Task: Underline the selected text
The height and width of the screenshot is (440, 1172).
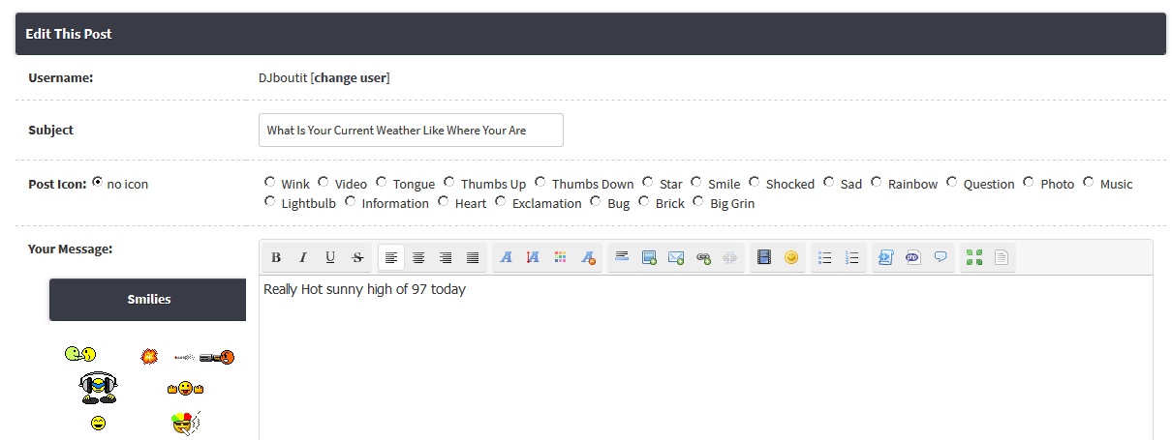Action: [x=330, y=257]
